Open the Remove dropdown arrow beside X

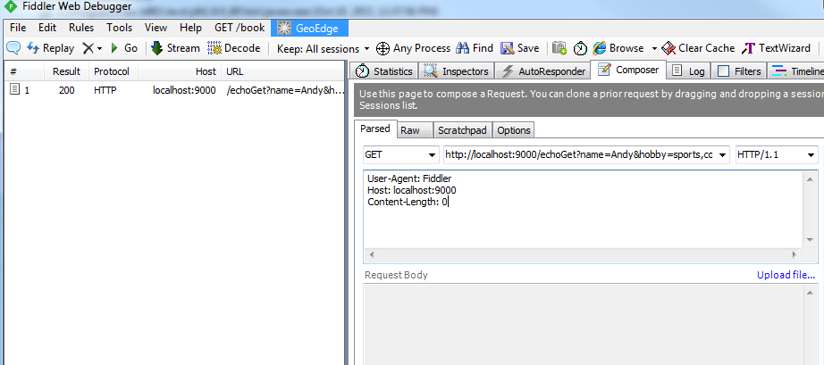point(100,48)
